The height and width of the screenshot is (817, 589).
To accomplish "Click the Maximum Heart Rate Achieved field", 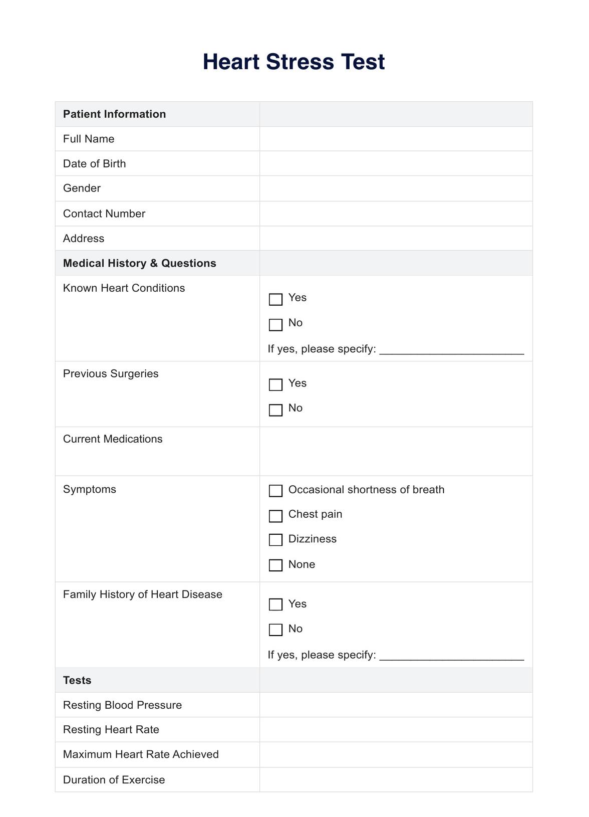I will 396,754.
